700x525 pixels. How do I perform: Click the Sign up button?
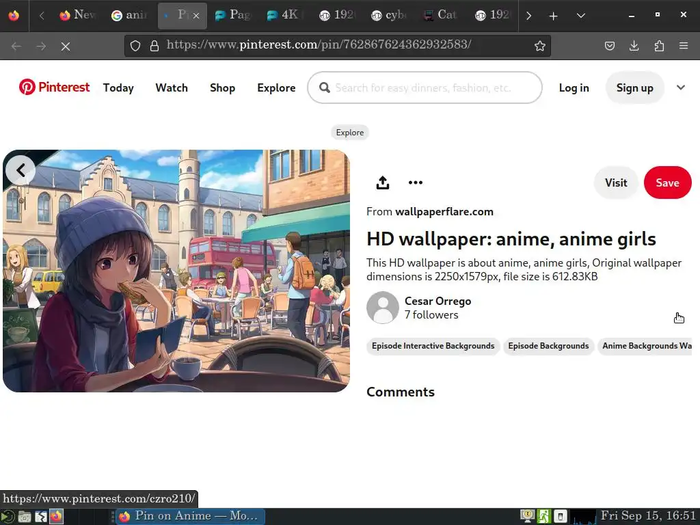click(634, 87)
